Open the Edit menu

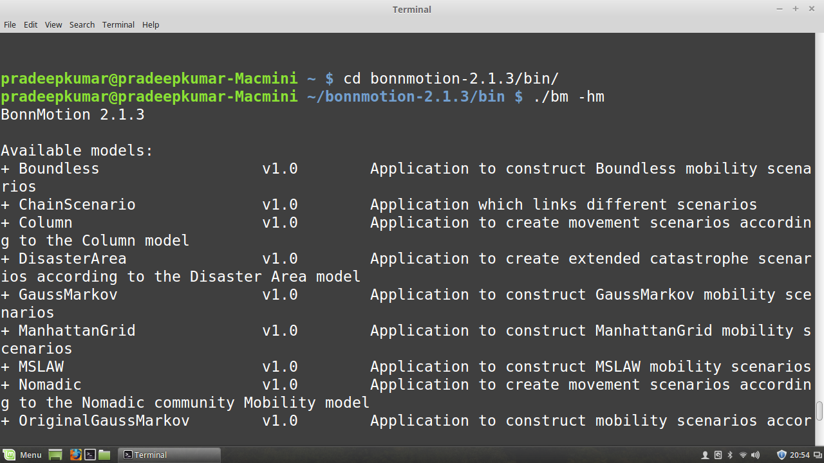pos(31,24)
